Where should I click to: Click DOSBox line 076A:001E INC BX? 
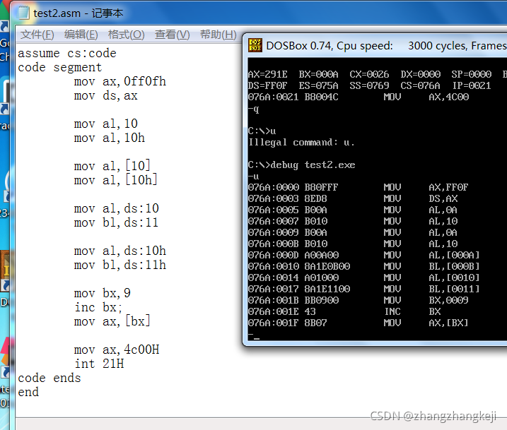pyautogui.click(x=344, y=311)
